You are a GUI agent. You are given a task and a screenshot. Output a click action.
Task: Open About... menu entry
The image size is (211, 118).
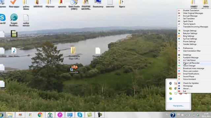pos(187,88)
